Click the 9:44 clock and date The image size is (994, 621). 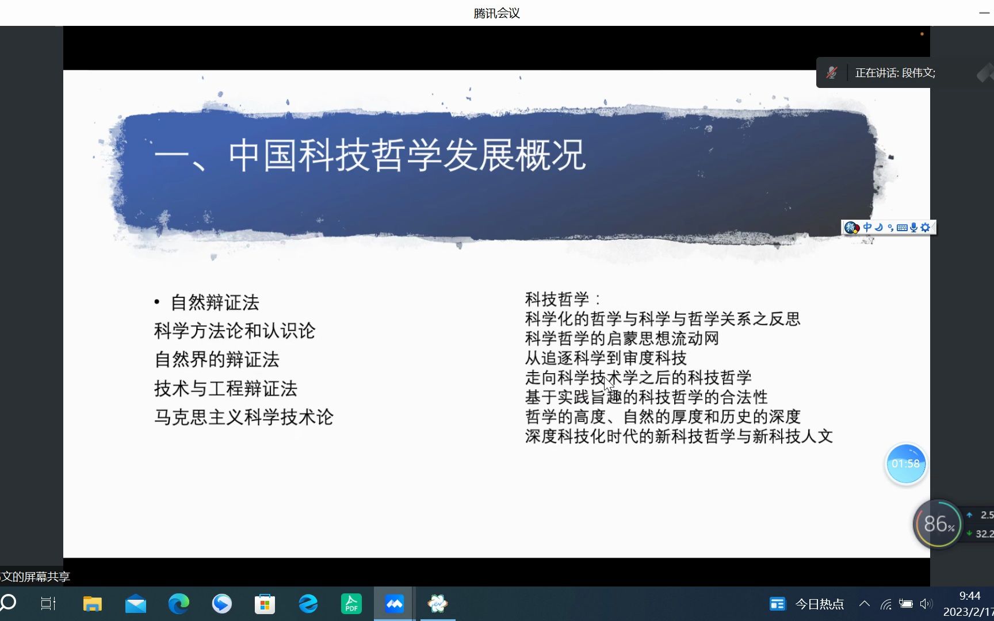click(969, 604)
